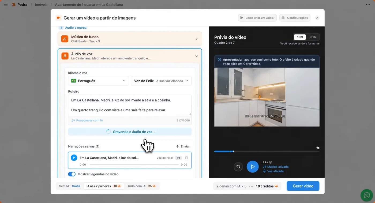The width and height of the screenshot is (375, 203).
Task: Select the 16:9 aspect ratio
Action: [x=300, y=37]
